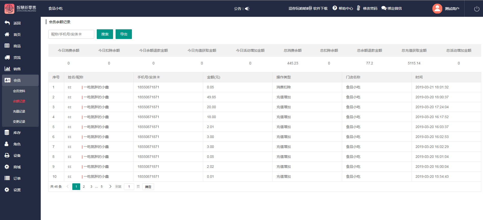This screenshot has height=220, width=483.
Task: Select 余额记录 submenu item
Action: 19,101
